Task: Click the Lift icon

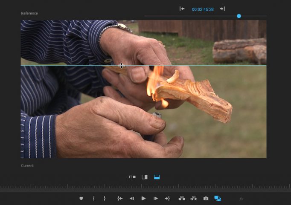Action: [182, 199]
